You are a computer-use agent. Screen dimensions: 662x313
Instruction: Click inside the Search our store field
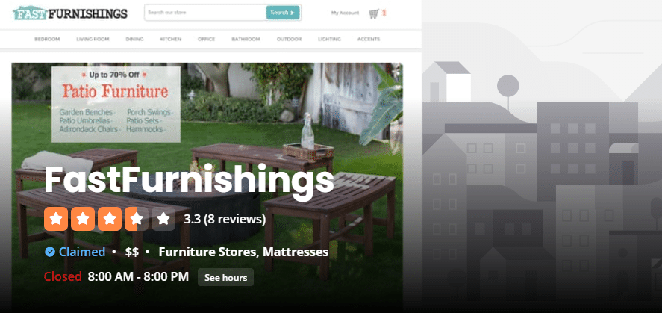click(205, 13)
